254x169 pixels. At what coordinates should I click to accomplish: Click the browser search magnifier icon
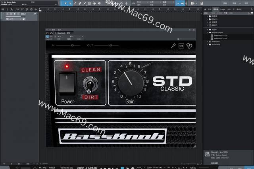point(252,10)
